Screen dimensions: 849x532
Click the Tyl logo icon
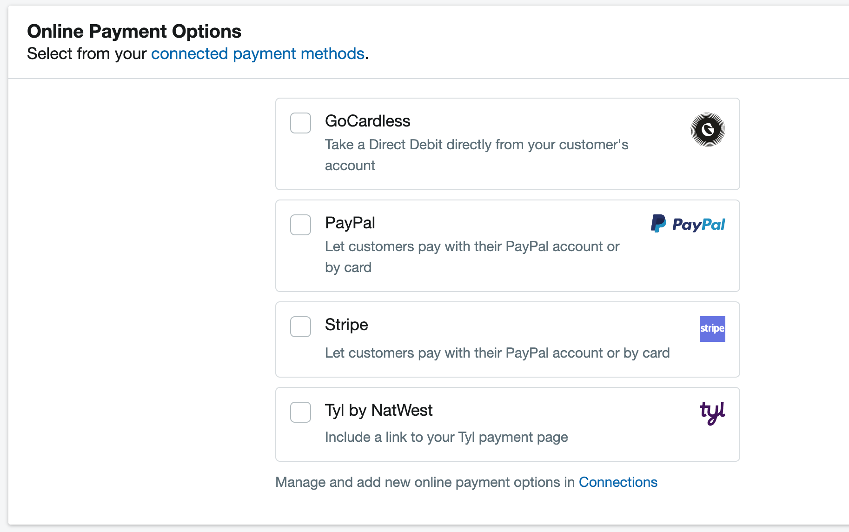[x=712, y=413]
